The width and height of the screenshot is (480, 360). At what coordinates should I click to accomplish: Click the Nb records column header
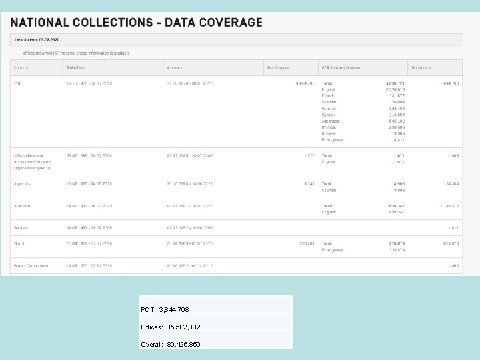(435, 67)
